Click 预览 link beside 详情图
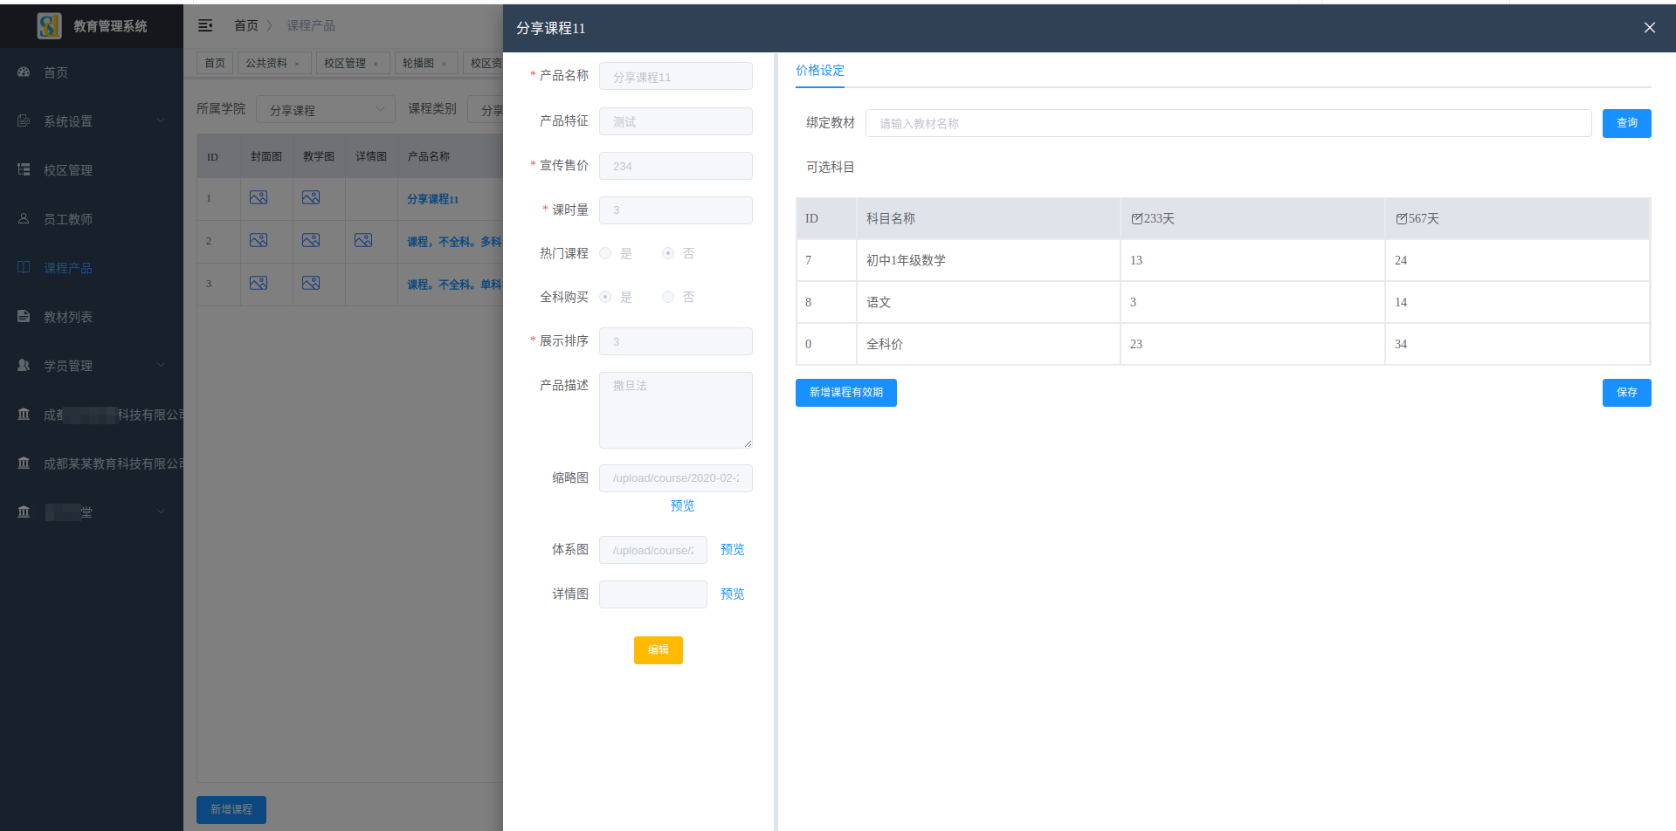The width and height of the screenshot is (1676, 831). 732,594
